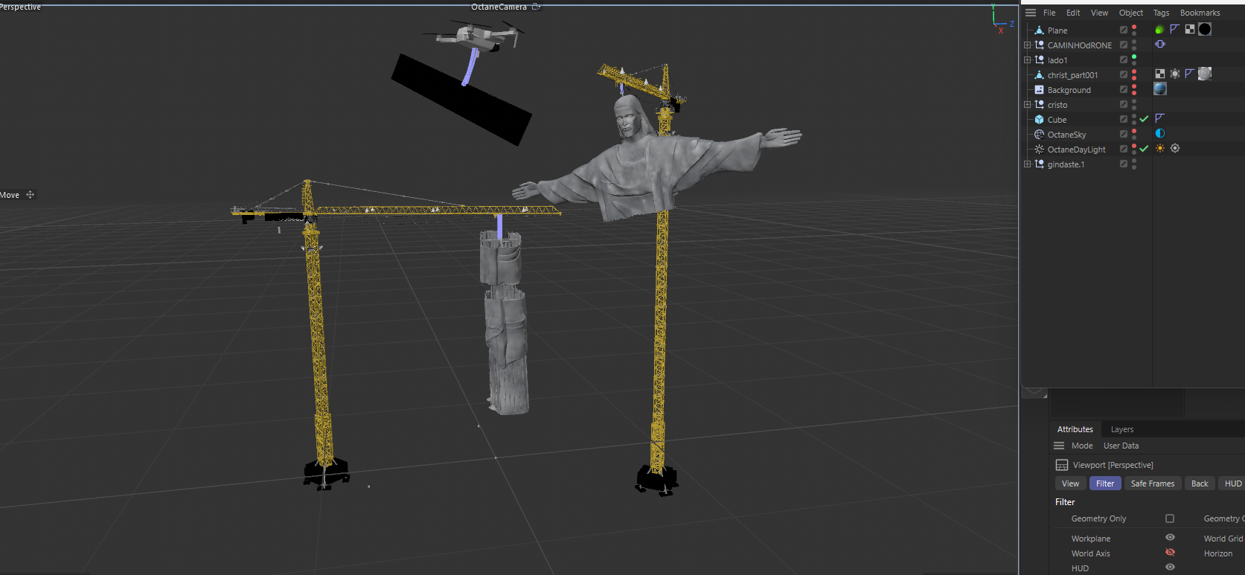Open the Mode menu in Attributes
Viewport: 1245px width, 575px height.
click(x=1082, y=446)
